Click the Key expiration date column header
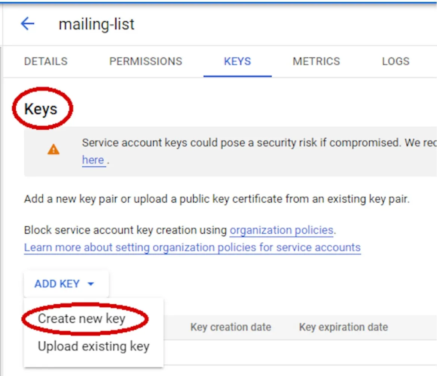 pos(343,327)
